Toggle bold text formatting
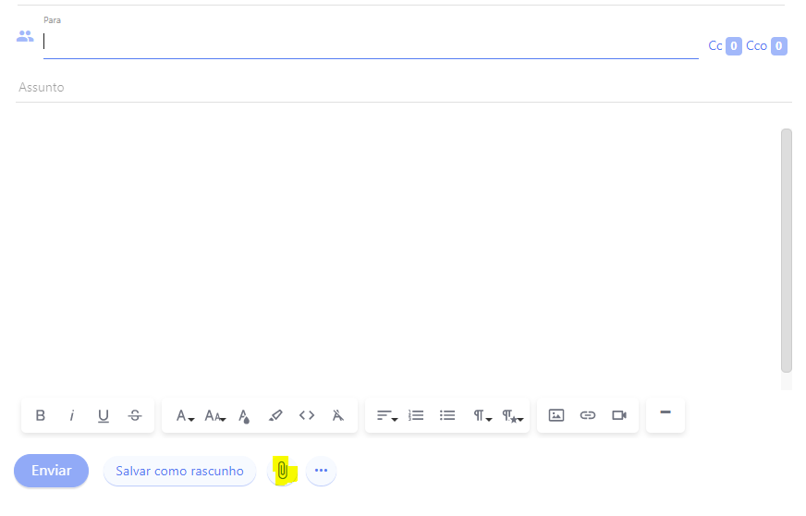This screenshot has height=516, width=806. 41,416
